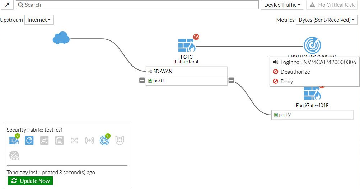Screen dimensions: 360x189
Task: Choose Deauthorize from context menu
Action: coord(314,72)
